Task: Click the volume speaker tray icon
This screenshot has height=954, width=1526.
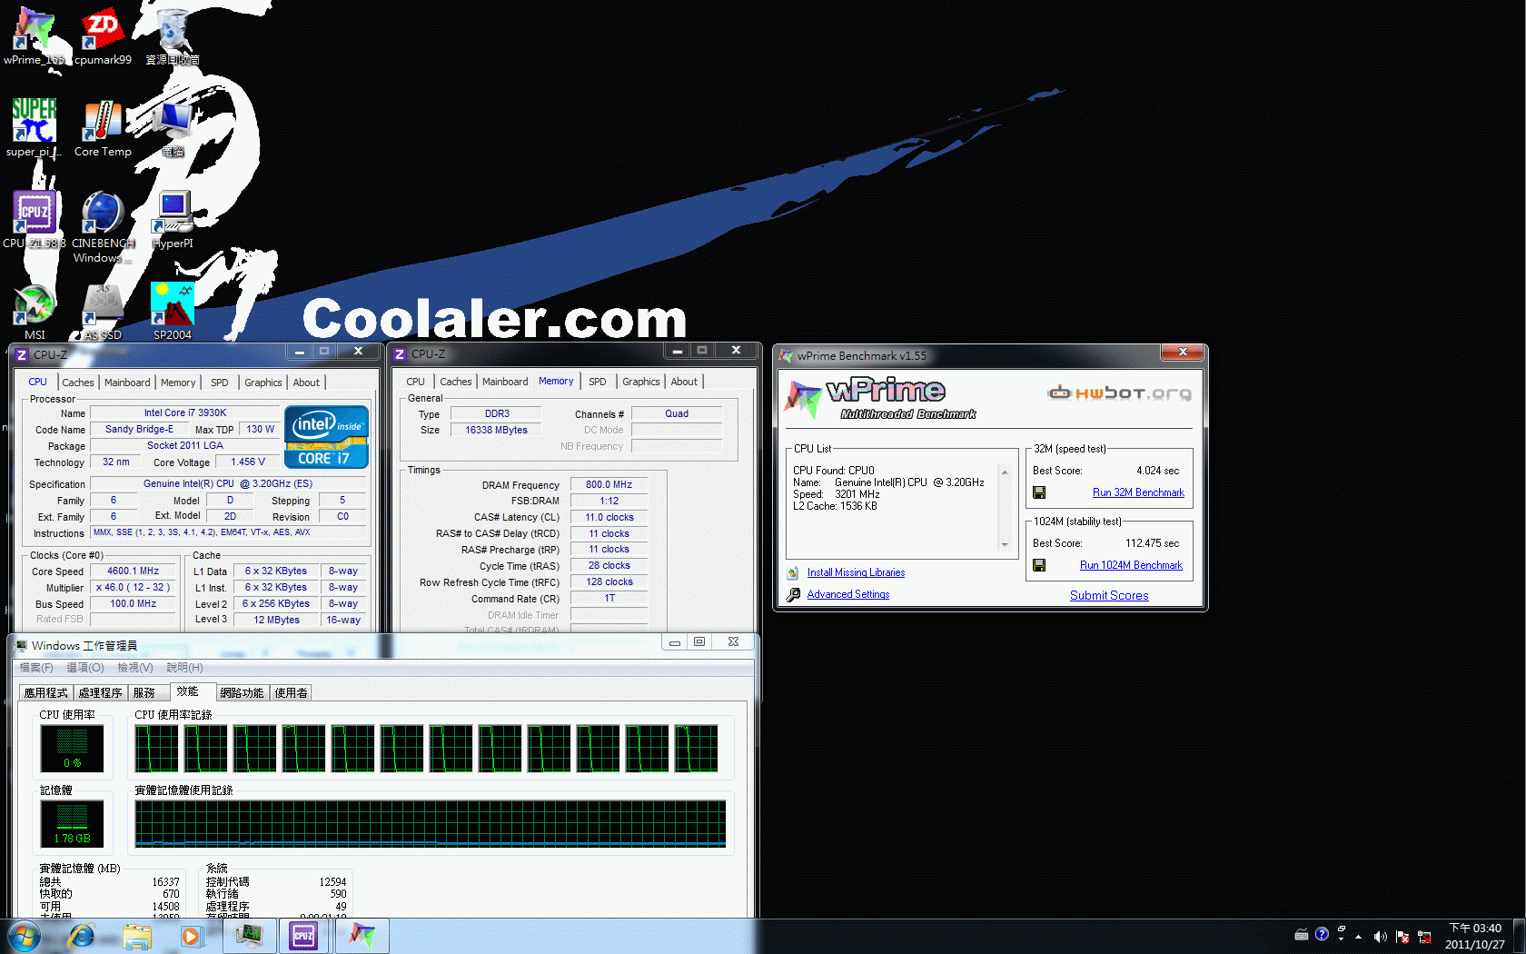Action: click(1380, 937)
